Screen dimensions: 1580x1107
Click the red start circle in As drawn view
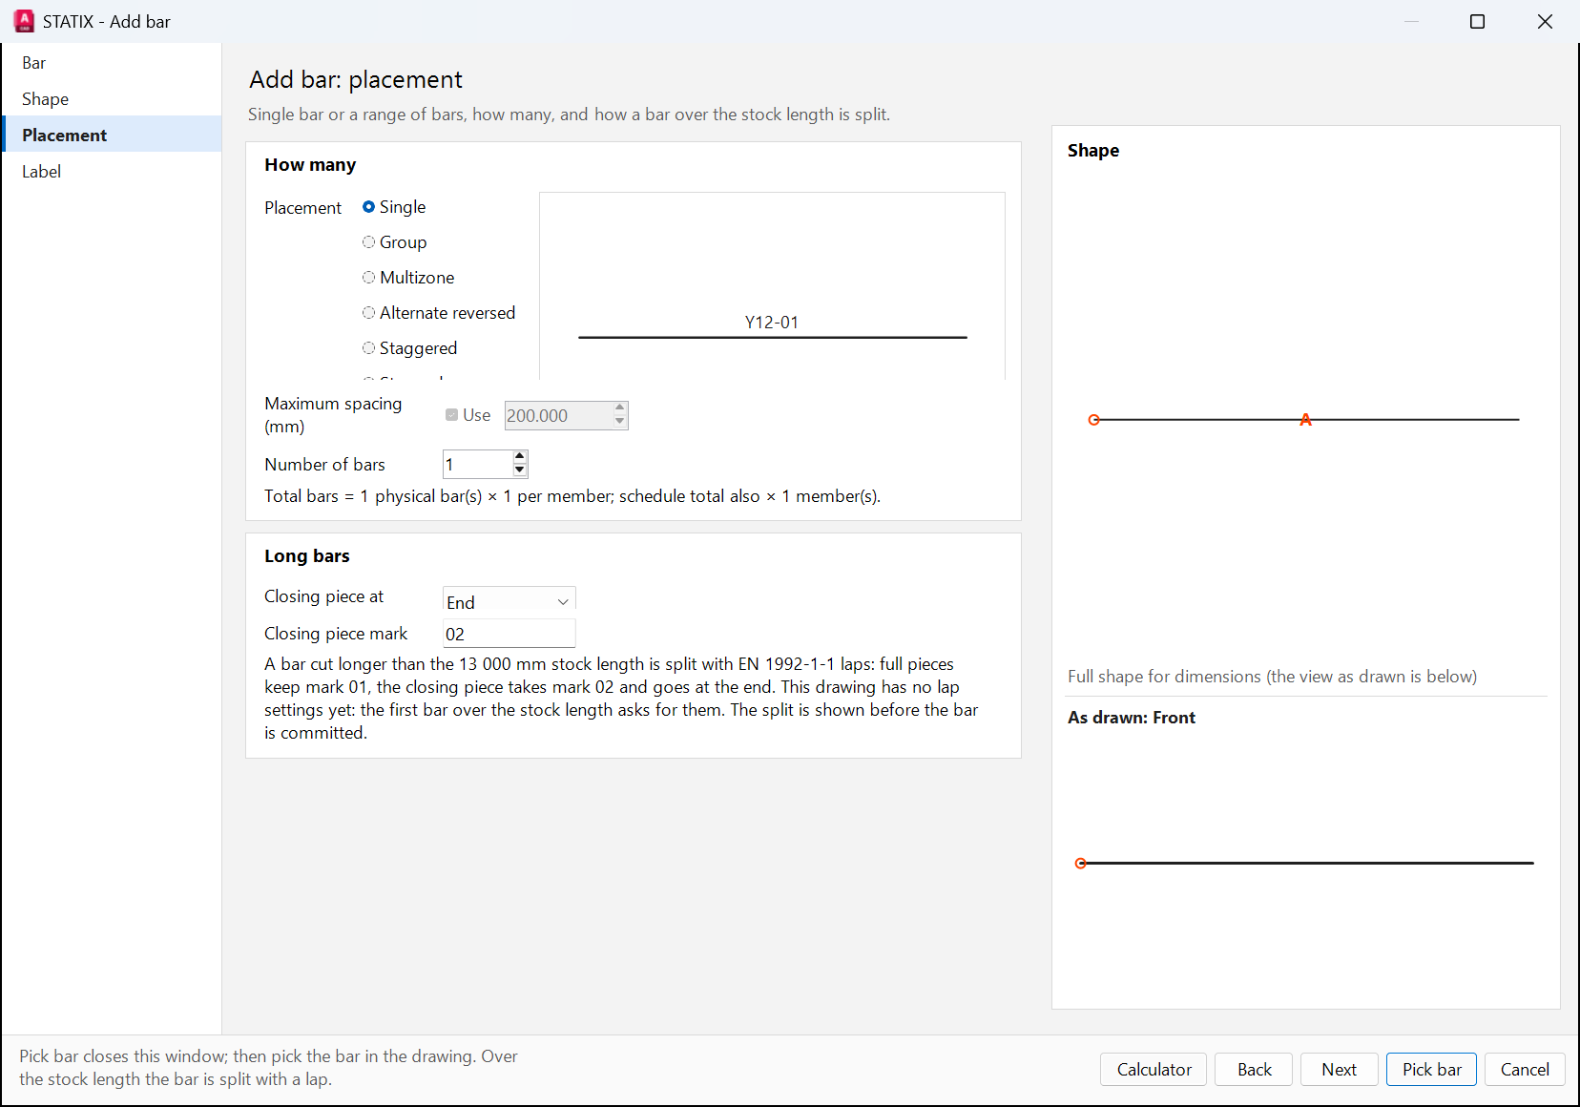pos(1081,864)
